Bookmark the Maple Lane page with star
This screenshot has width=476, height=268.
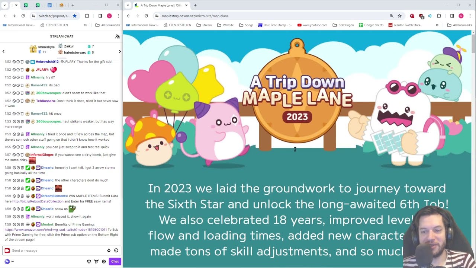coord(400,16)
